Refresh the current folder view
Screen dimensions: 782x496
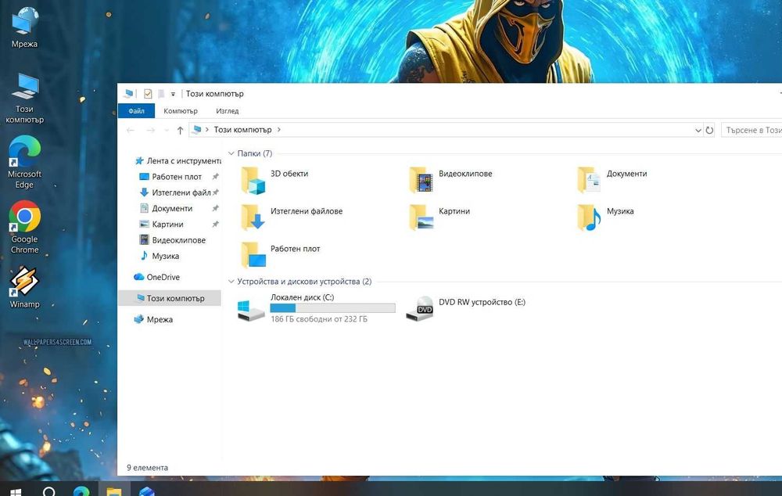tap(709, 130)
